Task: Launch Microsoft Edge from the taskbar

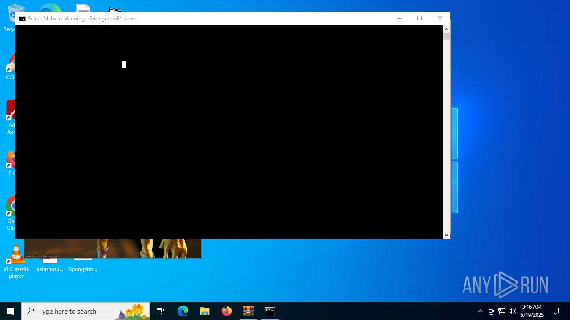Action: click(x=183, y=311)
